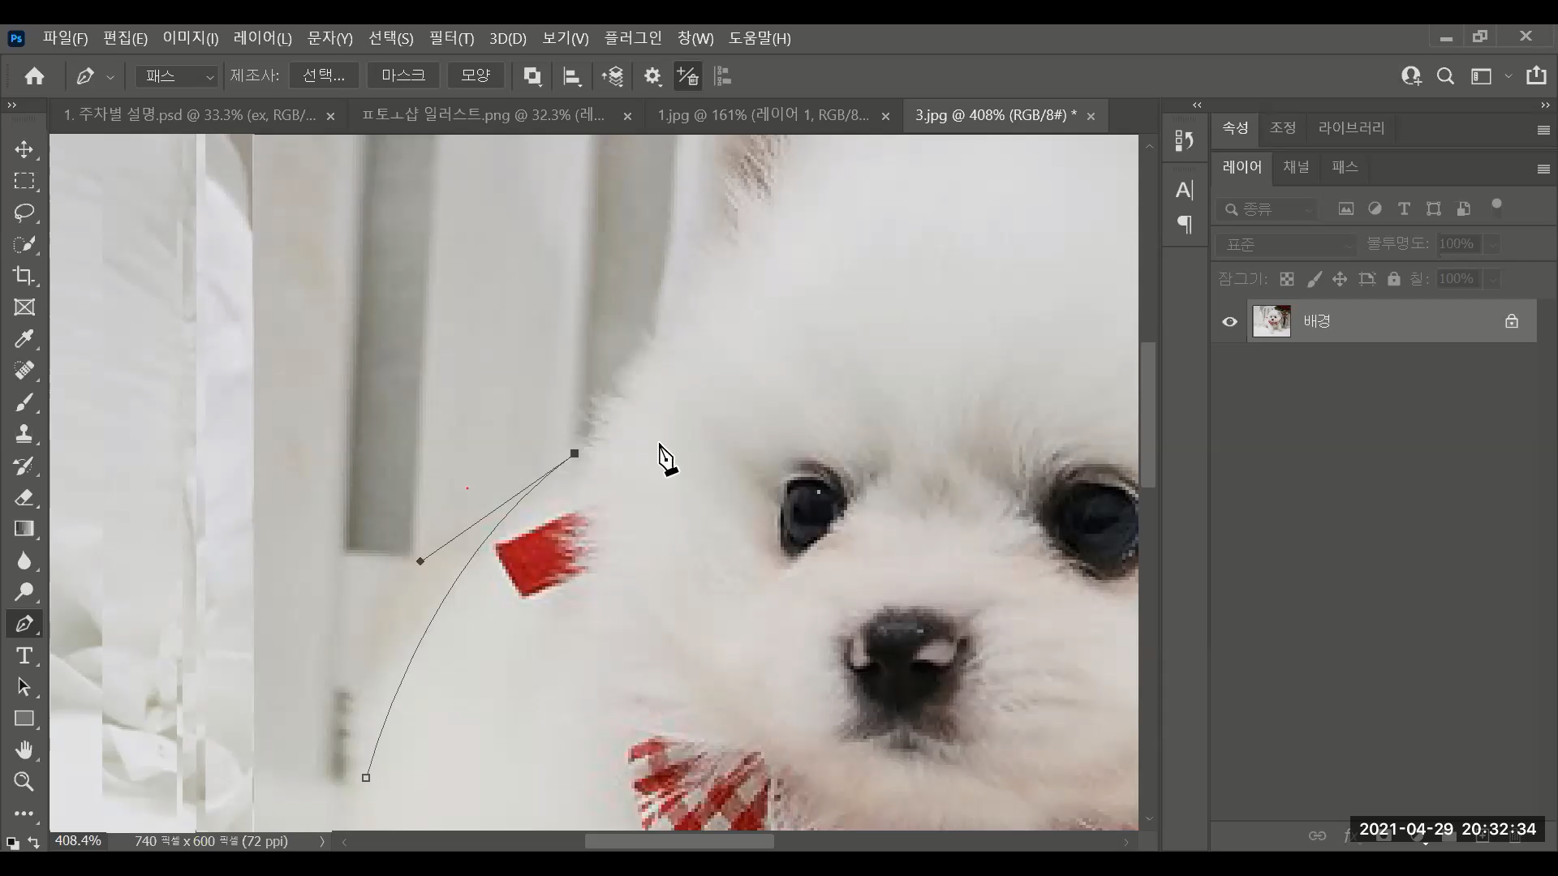Select the History Brush tool
1558x876 pixels.
click(x=24, y=466)
